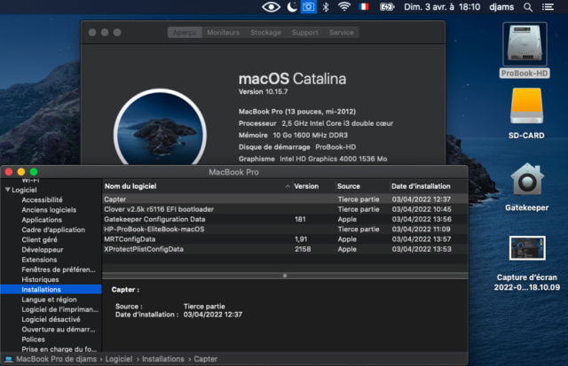
Task: Select the Capture d'écran thumbnail on desktop
Action: [x=527, y=248]
